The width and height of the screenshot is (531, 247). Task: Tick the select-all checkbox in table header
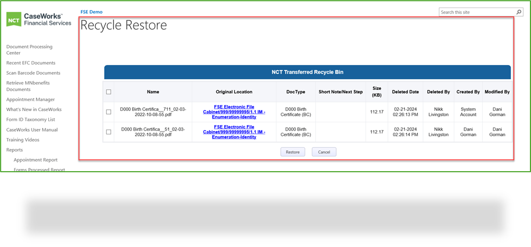[x=108, y=92]
